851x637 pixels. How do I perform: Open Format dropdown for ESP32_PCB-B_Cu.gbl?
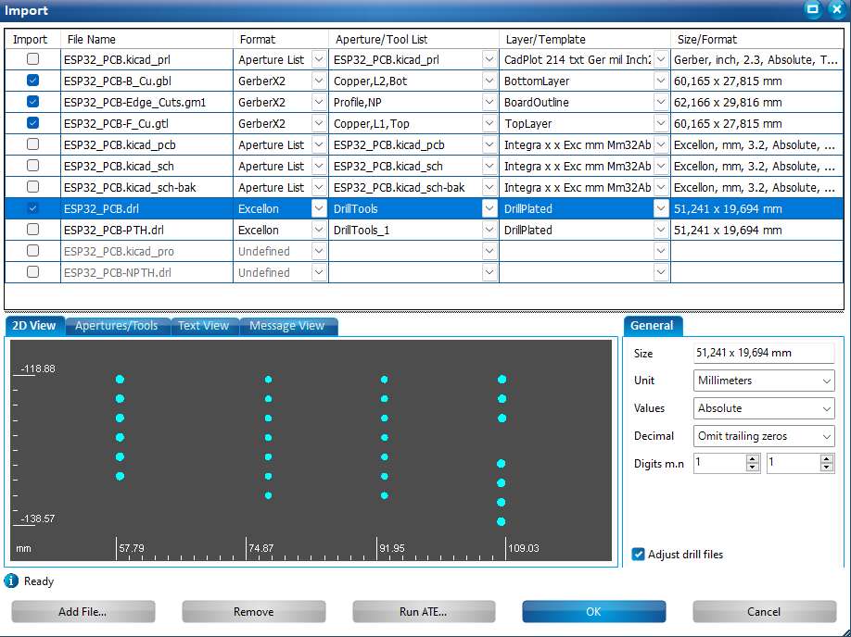319,81
